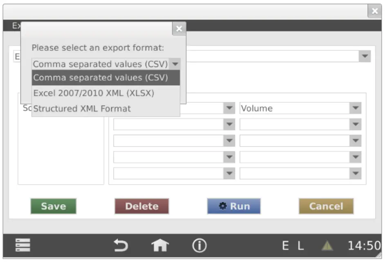Click the Cancel button
385x262 pixels.
(x=326, y=206)
